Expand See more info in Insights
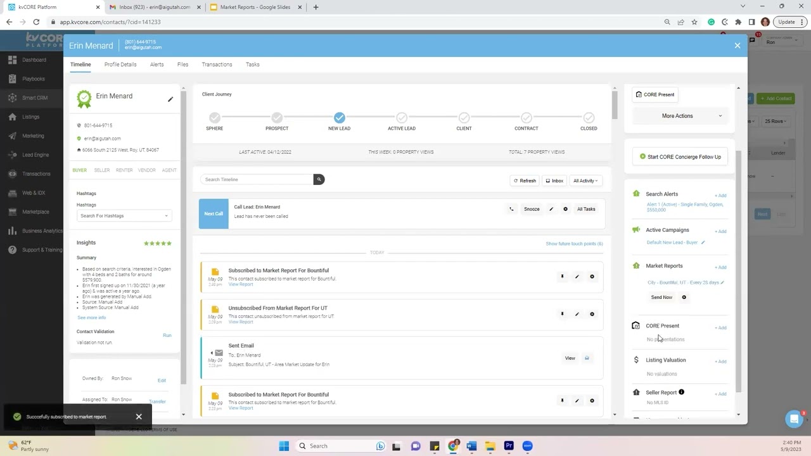This screenshot has width=811, height=456. click(92, 318)
